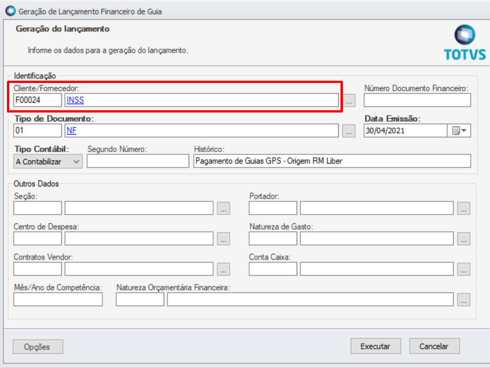Focus the Natureza de Gasto description field

[x=377, y=238]
